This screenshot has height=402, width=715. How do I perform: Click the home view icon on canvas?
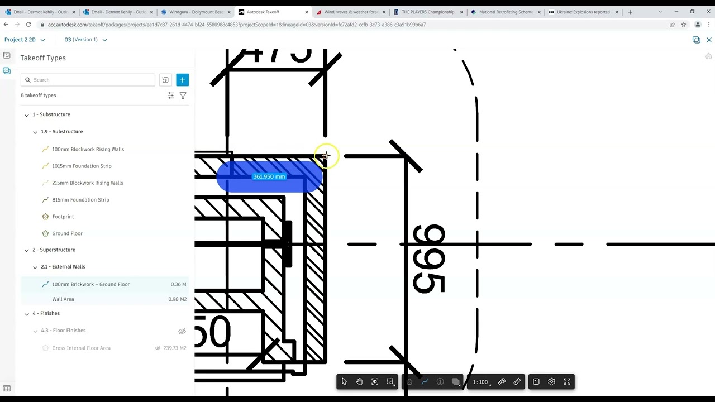click(x=708, y=56)
